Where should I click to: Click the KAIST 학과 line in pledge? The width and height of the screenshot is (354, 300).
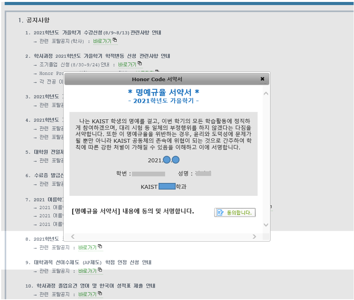164,187
